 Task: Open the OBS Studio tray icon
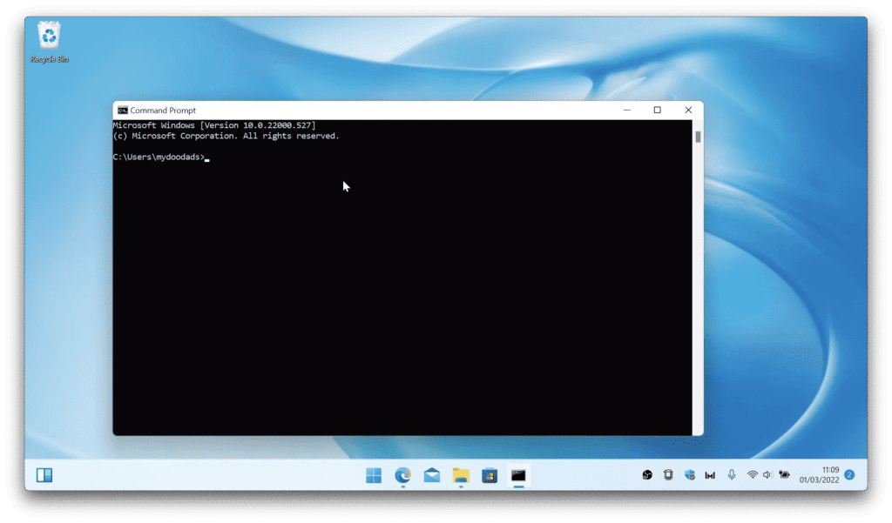click(x=647, y=474)
